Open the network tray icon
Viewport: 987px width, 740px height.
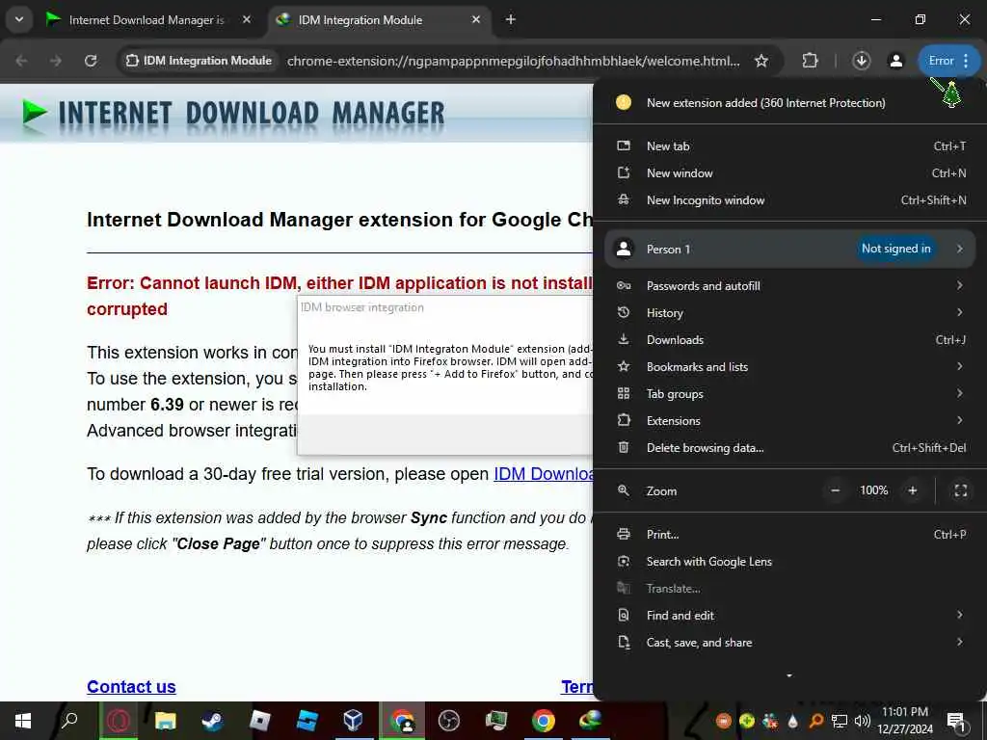(840, 721)
